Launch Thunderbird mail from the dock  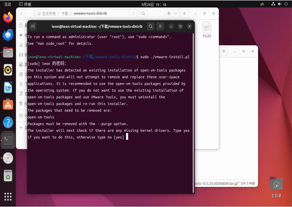coord(8,35)
